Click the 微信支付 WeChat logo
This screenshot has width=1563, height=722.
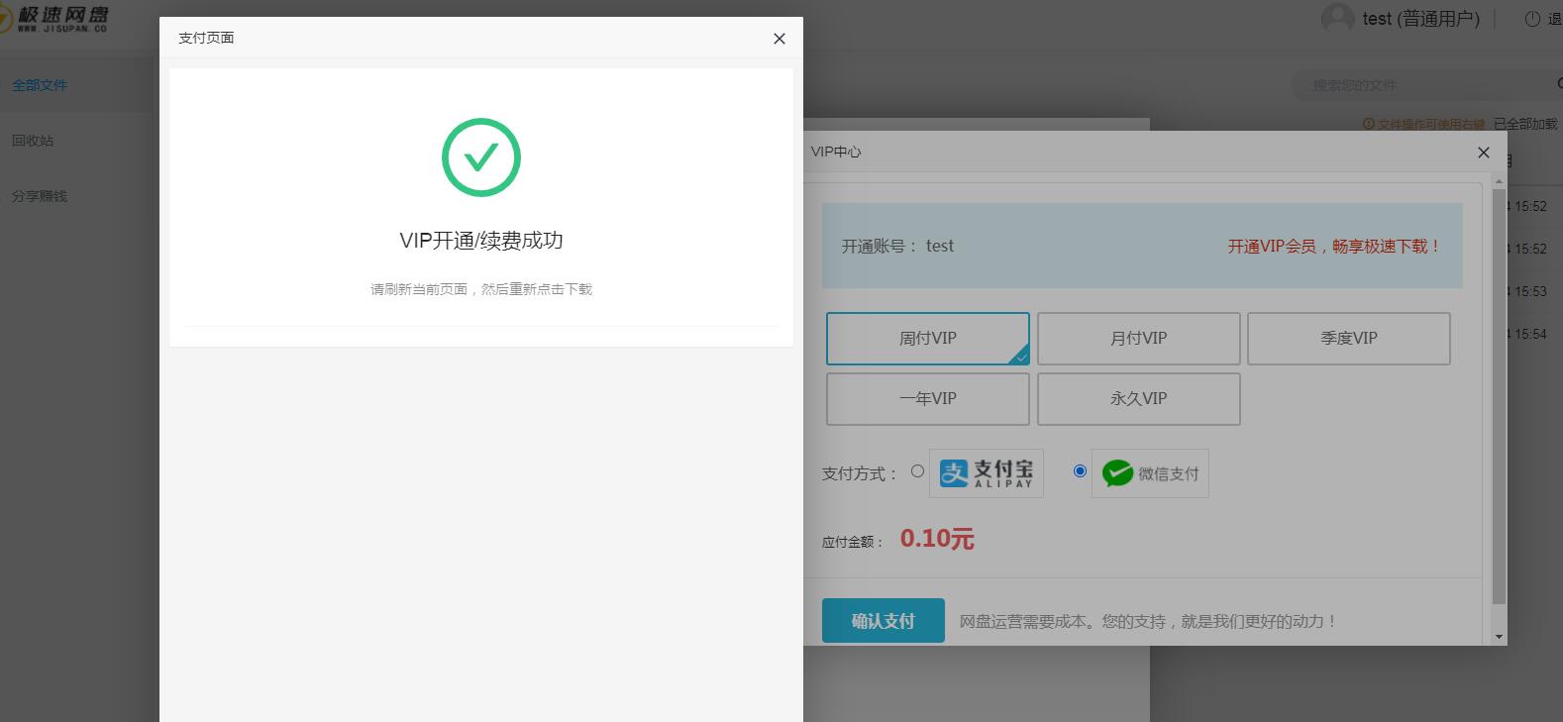(x=1150, y=473)
